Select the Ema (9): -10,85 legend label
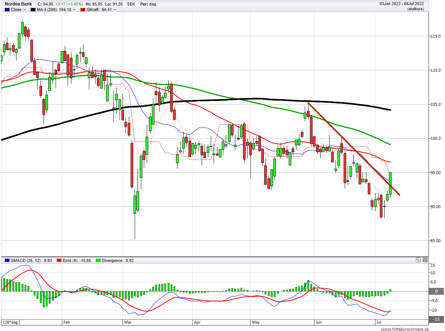This screenshot has height=331, width=445. [77, 260]
